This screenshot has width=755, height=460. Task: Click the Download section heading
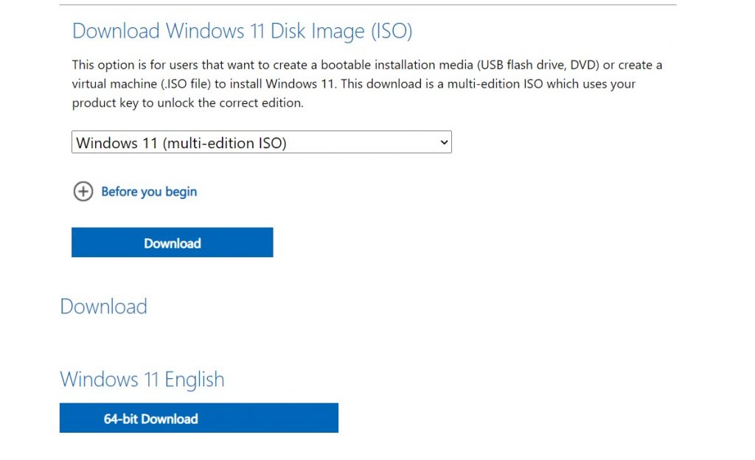click(103, 307)
